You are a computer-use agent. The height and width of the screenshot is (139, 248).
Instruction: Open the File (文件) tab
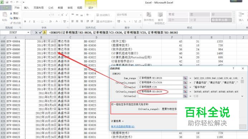(x=6, y=8)
